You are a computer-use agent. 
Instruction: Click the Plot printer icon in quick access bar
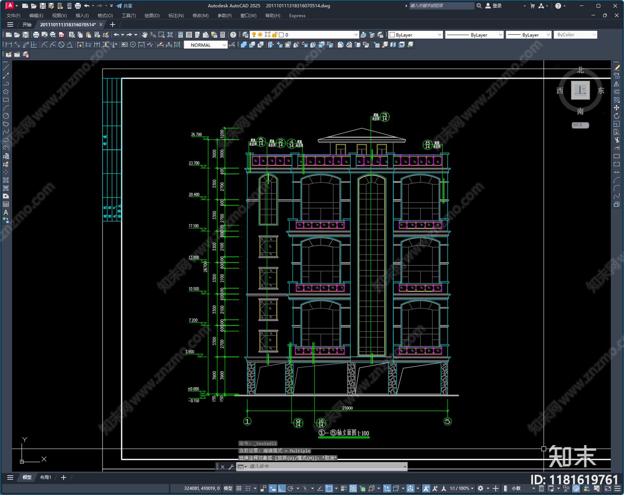(78, 6)
